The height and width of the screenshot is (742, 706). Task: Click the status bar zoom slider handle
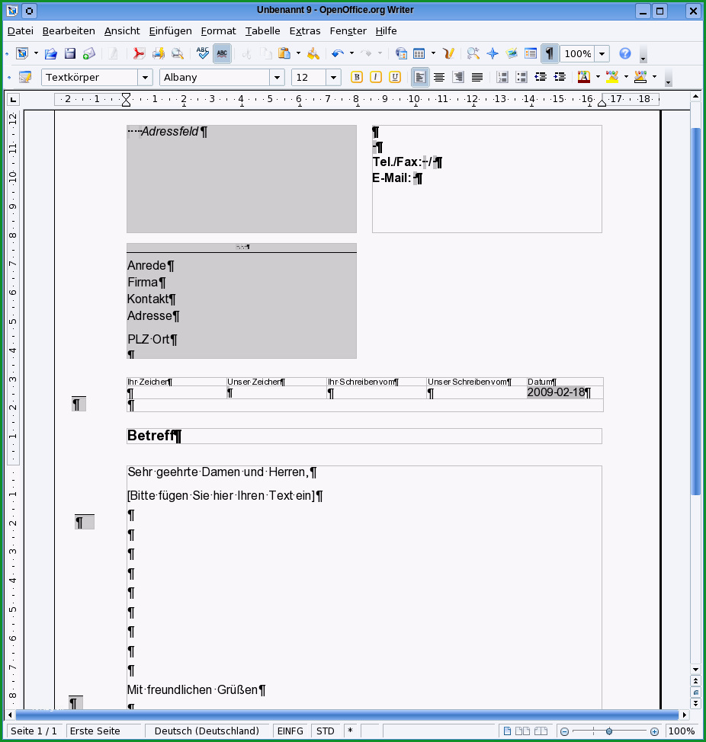(609, 731)
